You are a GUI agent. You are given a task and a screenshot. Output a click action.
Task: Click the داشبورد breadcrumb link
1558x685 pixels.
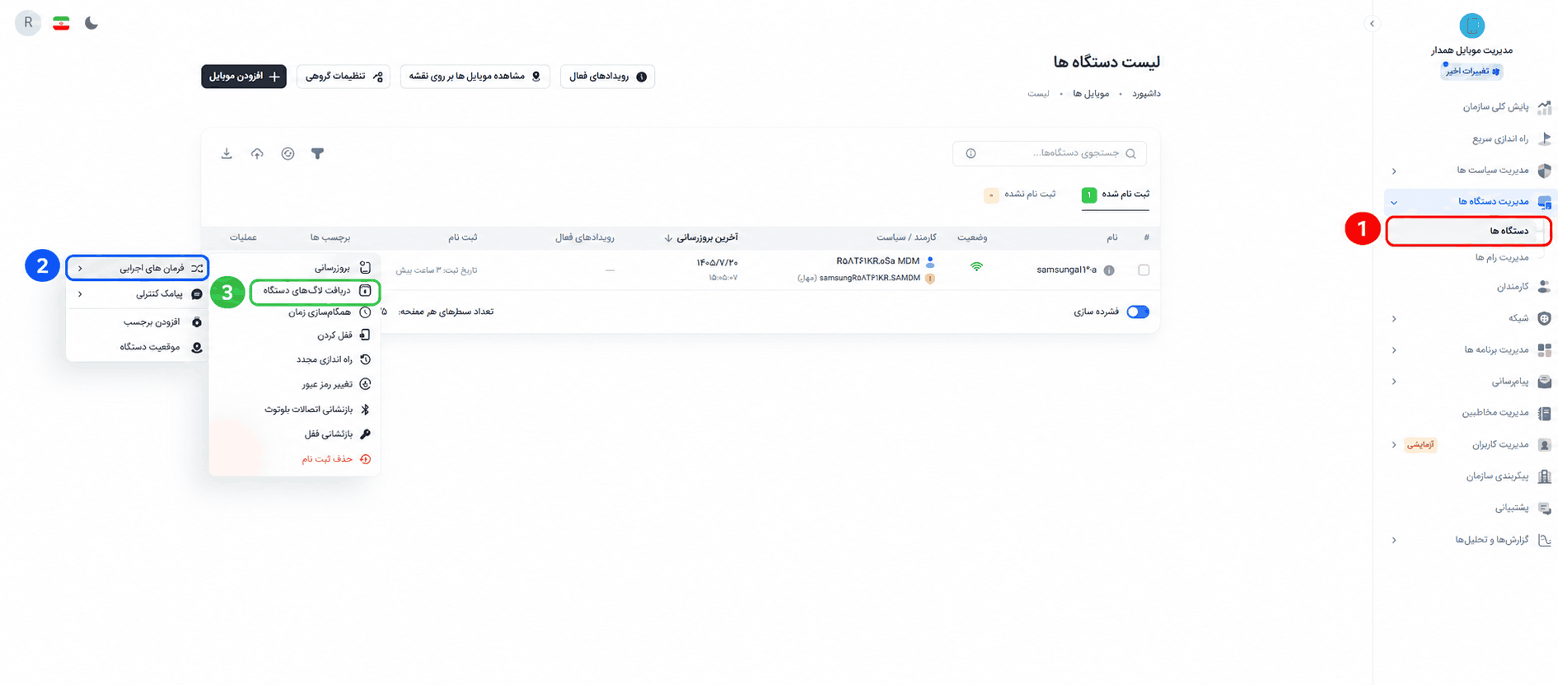(x=1146, y=94)
